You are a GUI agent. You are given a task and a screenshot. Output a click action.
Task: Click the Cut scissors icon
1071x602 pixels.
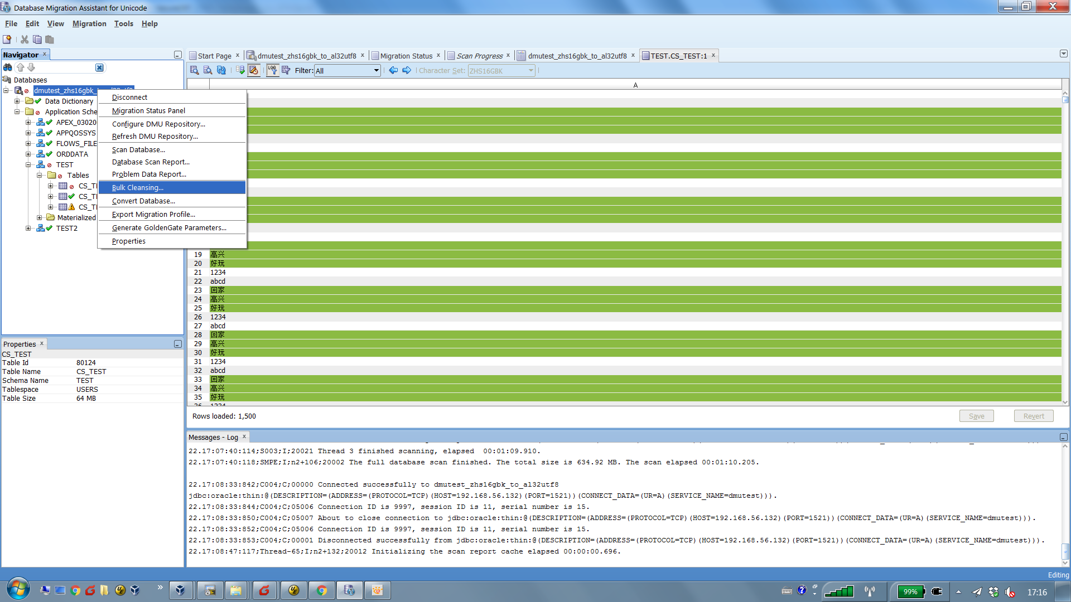tap(25, 40)
